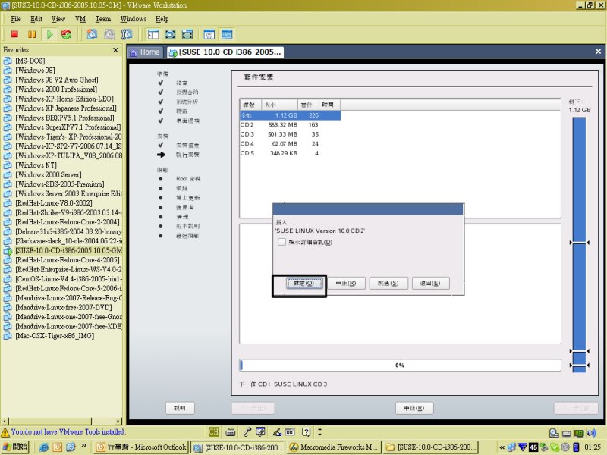Select [Mandriva-Linux-free-2007-DVD] favorite
607x455 pixels.
click(64, 308)
